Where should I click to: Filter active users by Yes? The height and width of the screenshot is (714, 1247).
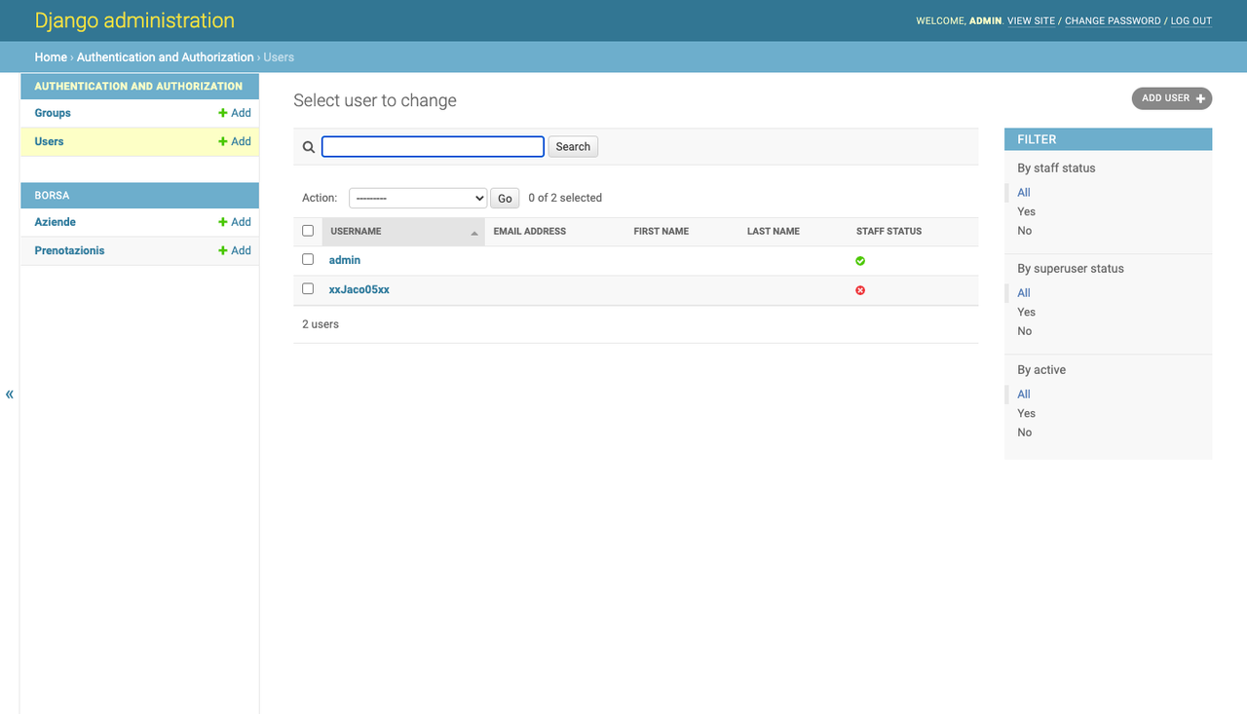tap(1027, 413)
